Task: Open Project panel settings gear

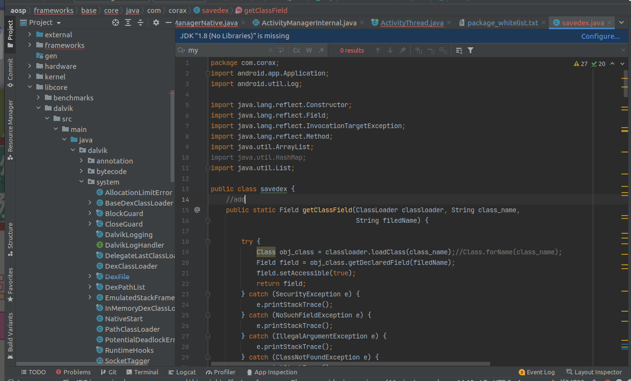Action: click(x=156, y=22)
